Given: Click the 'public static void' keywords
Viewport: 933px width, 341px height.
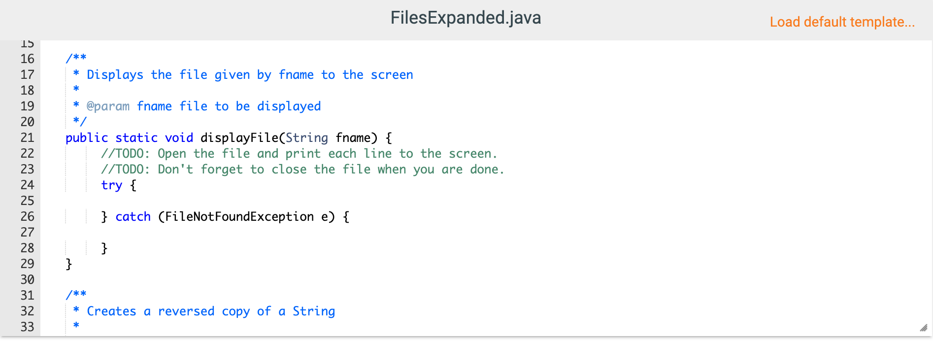Looking at the screenshot, I should click(x=129, y=138).
